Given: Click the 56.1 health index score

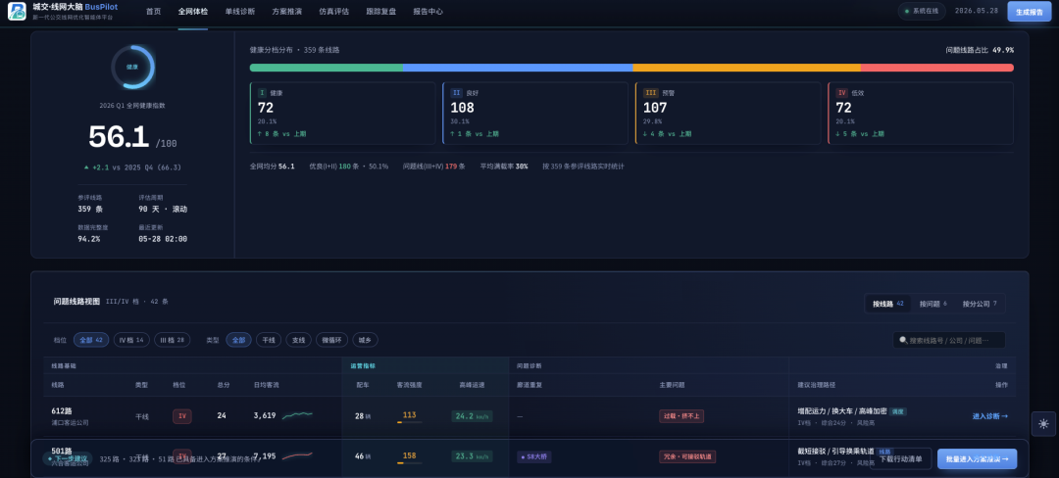Looking at the screenshot, I should coord(119,137).
